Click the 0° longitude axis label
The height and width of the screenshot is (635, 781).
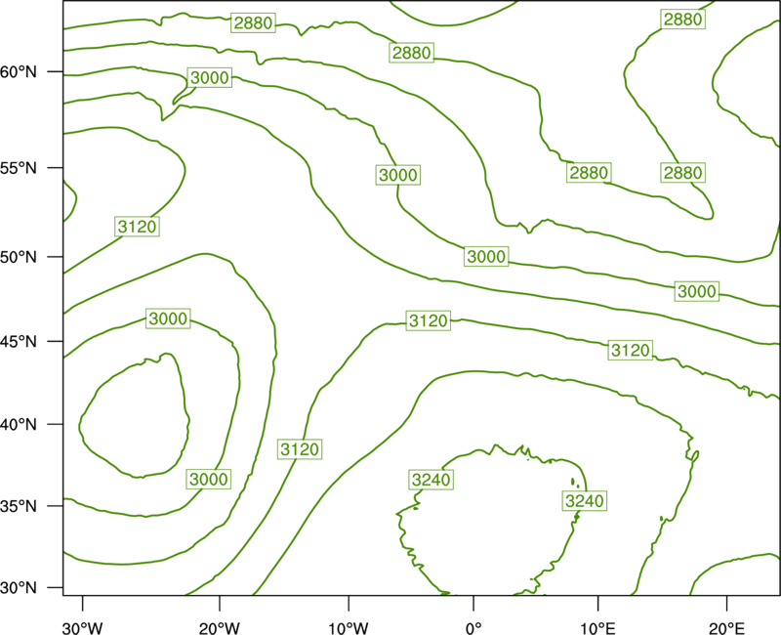473,628
